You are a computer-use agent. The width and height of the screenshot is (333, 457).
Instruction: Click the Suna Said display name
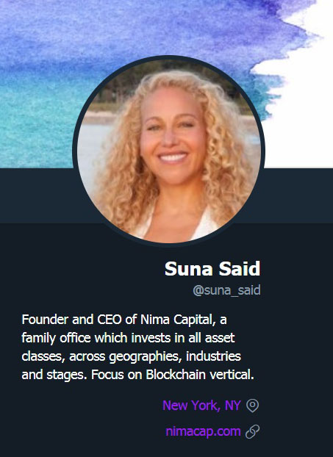[x=212, y=268]
